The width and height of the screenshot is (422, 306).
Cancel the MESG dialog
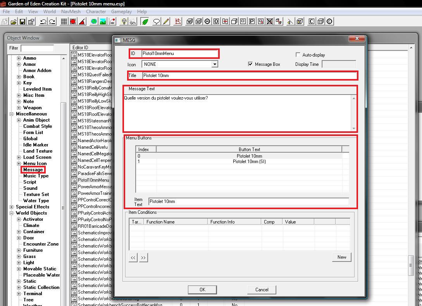[262, 290]
